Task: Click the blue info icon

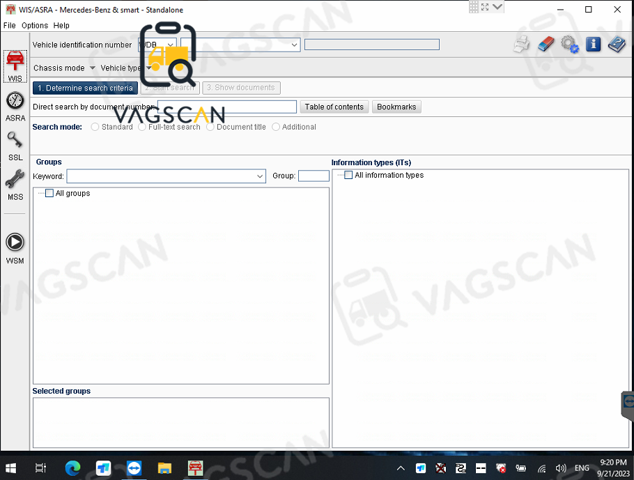Action: tap(593, 44)
